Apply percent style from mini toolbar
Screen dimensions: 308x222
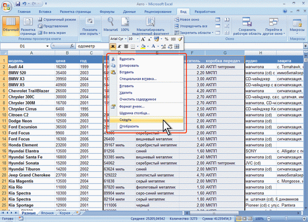[x=167, y=38]
